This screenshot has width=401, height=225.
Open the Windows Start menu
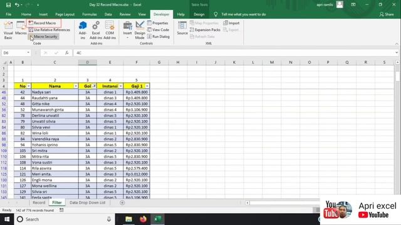tap(7, 219)
